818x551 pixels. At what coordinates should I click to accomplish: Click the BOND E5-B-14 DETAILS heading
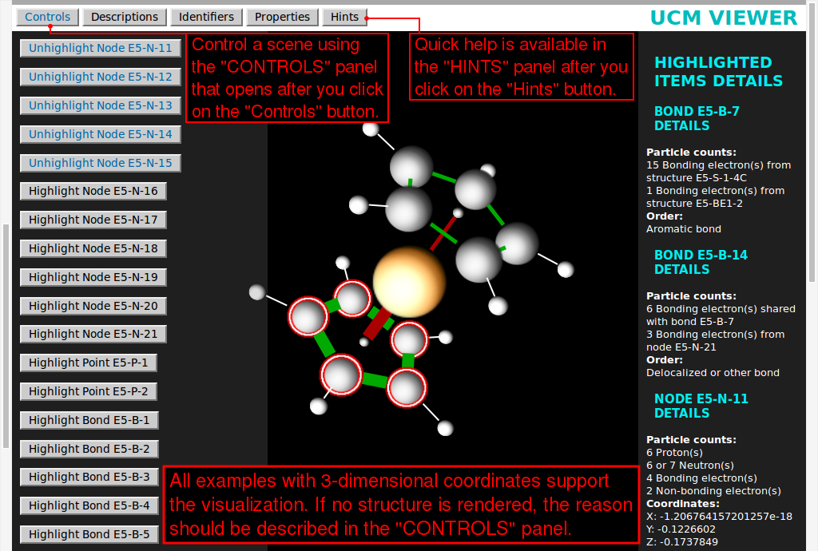701,262
